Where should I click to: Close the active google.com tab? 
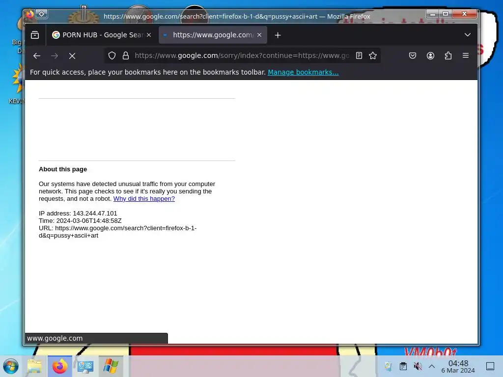[x=259, y=35]
